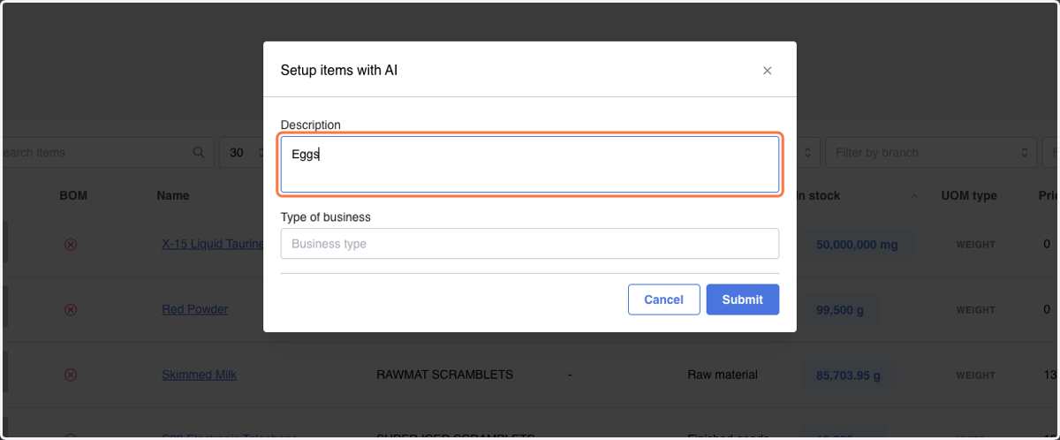1060x440 pixels.
Task: Click the search magnifier icon
Action: [x=199, y=152]
